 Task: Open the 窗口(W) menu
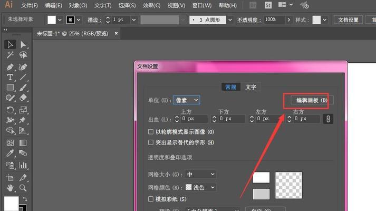coord(201,5)
